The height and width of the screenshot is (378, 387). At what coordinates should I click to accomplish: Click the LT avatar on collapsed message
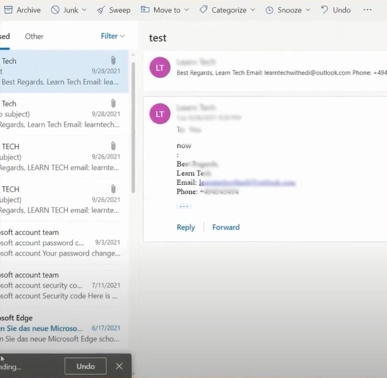[160, 67]
